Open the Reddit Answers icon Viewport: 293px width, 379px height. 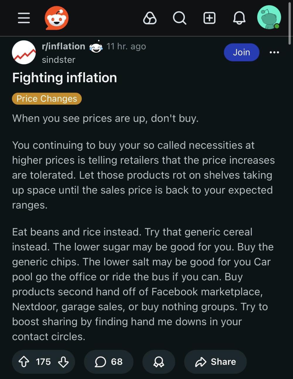tap(150, 18)
